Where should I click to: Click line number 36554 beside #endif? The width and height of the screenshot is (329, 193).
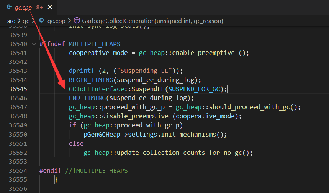coord(18,170)
